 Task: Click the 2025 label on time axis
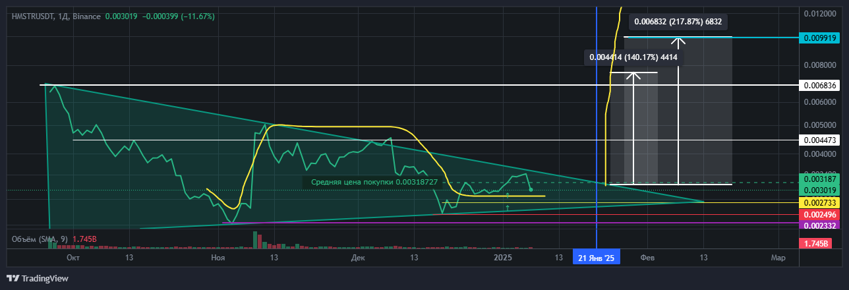coord(503,258)
